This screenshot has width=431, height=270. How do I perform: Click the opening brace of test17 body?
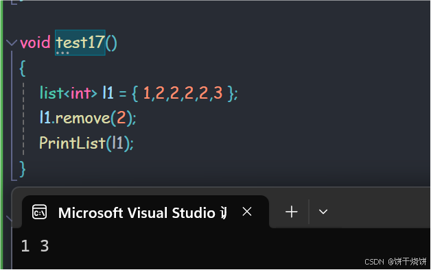click(x=23, y=68)
